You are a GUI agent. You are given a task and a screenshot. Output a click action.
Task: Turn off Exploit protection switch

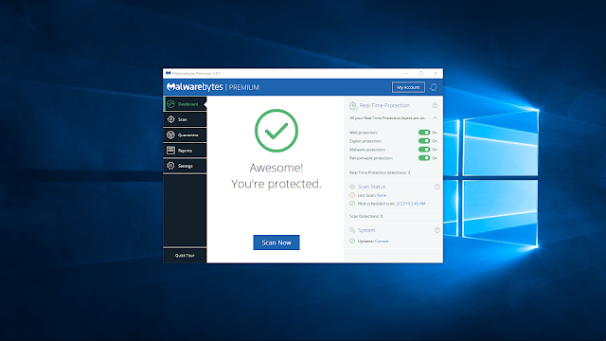pos(424,141)
